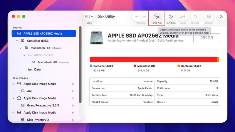The width and height of the screenshot is (235, 132).
Task: Click the orange Container disk2 legend swatch
Action: [179, 66]
